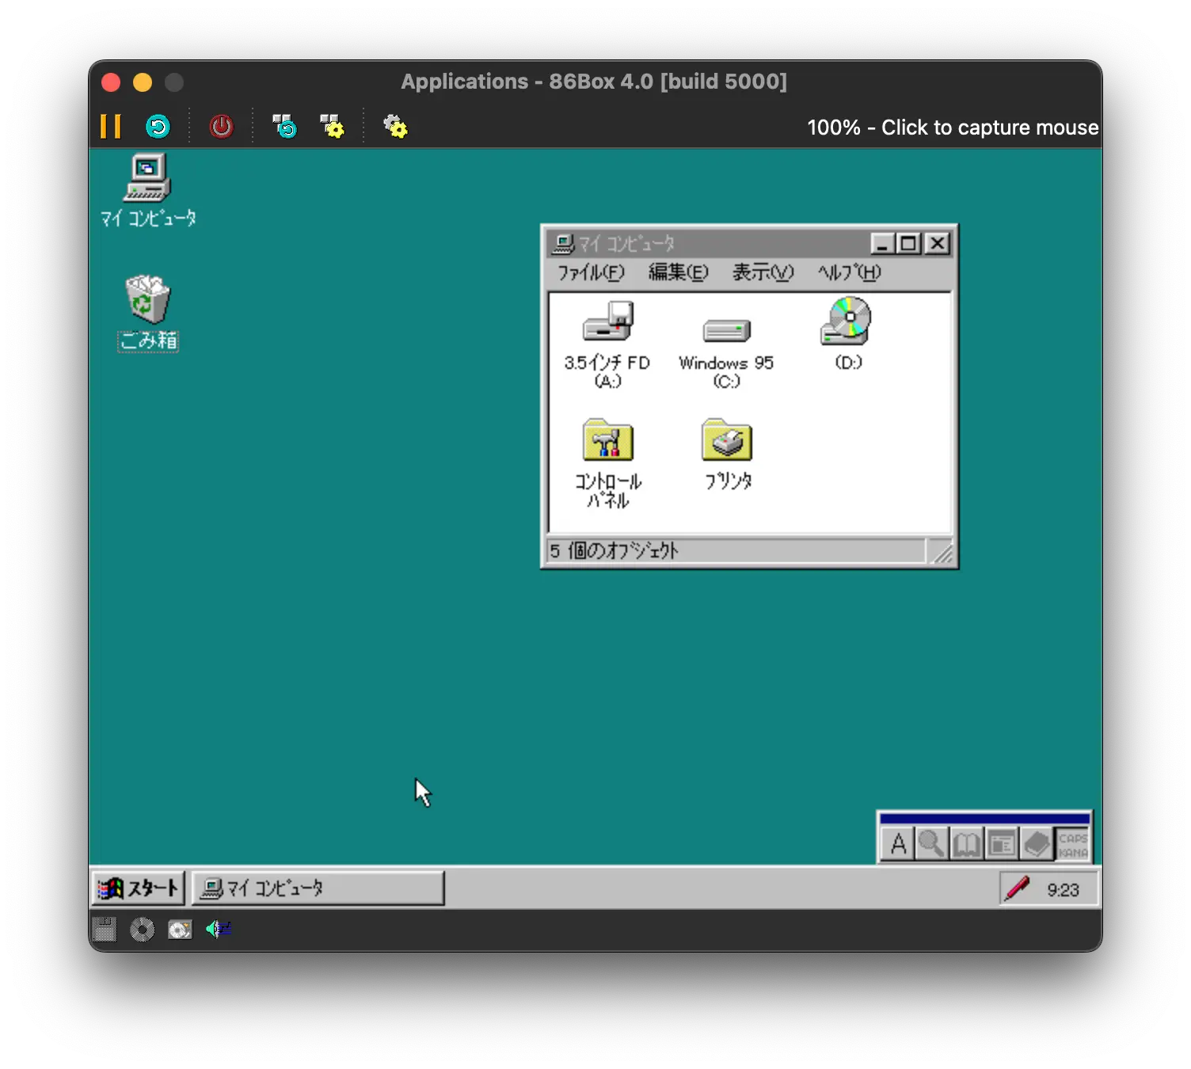Select the 3.5 inch FD (A:) drive
This screenshot has width=1191, height=1069.
point(607,344)
